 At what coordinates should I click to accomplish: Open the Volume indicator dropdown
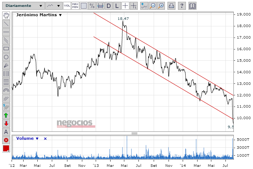[x=27, y=138]
